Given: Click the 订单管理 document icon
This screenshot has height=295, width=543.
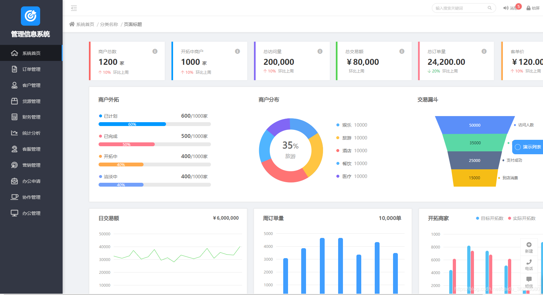Looking at the screenshot, I should 14,69.
